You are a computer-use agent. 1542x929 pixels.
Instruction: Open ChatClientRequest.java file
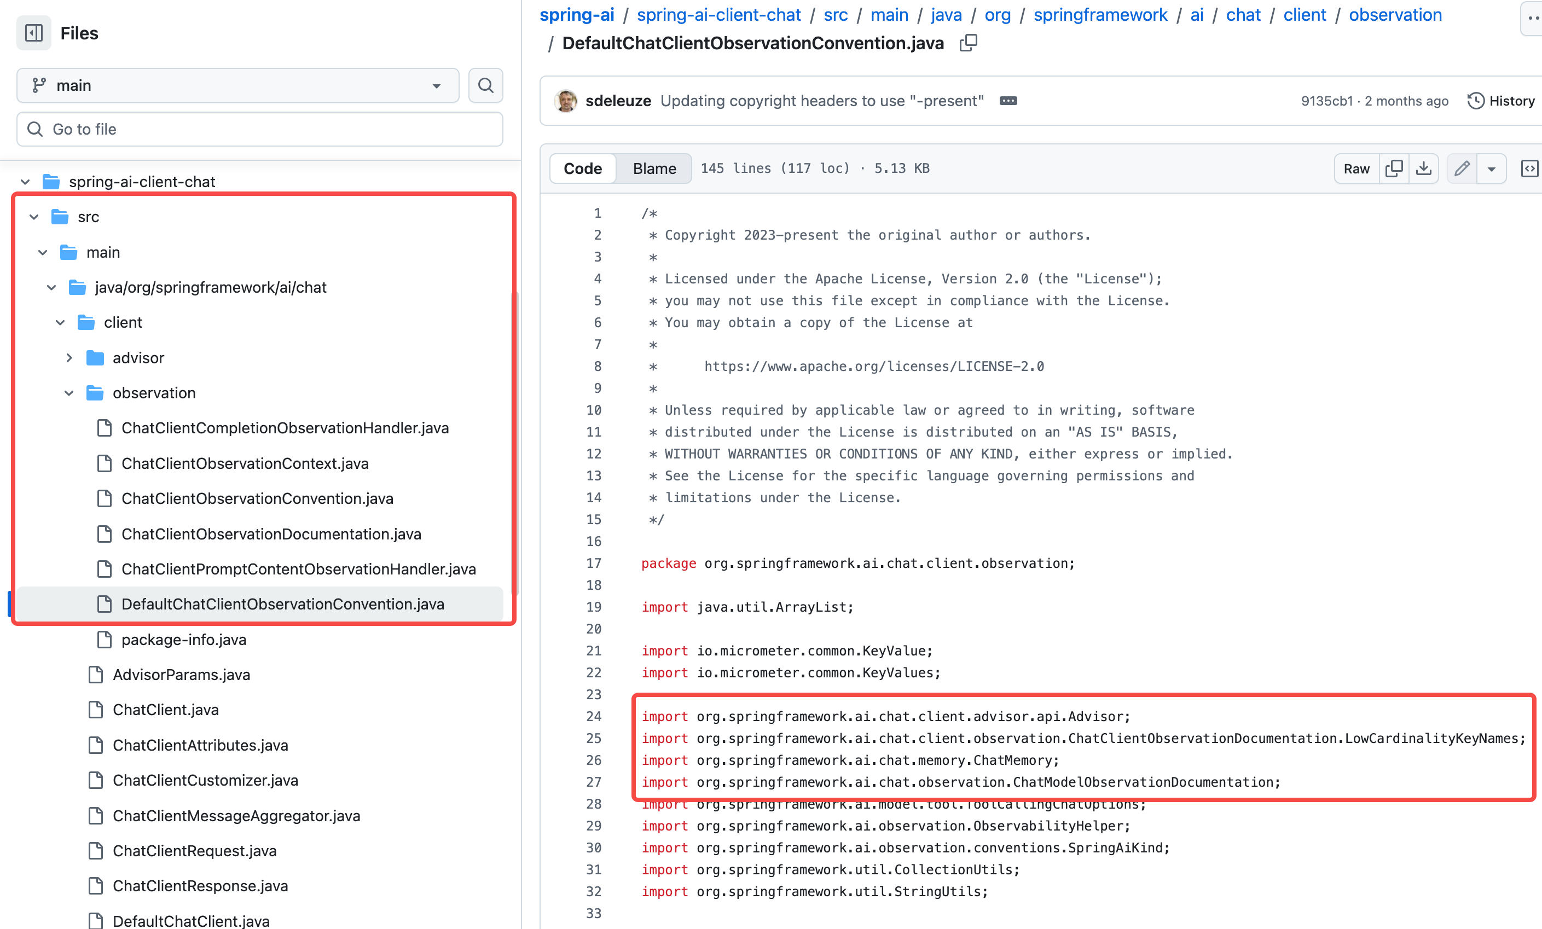click(195, 851)
